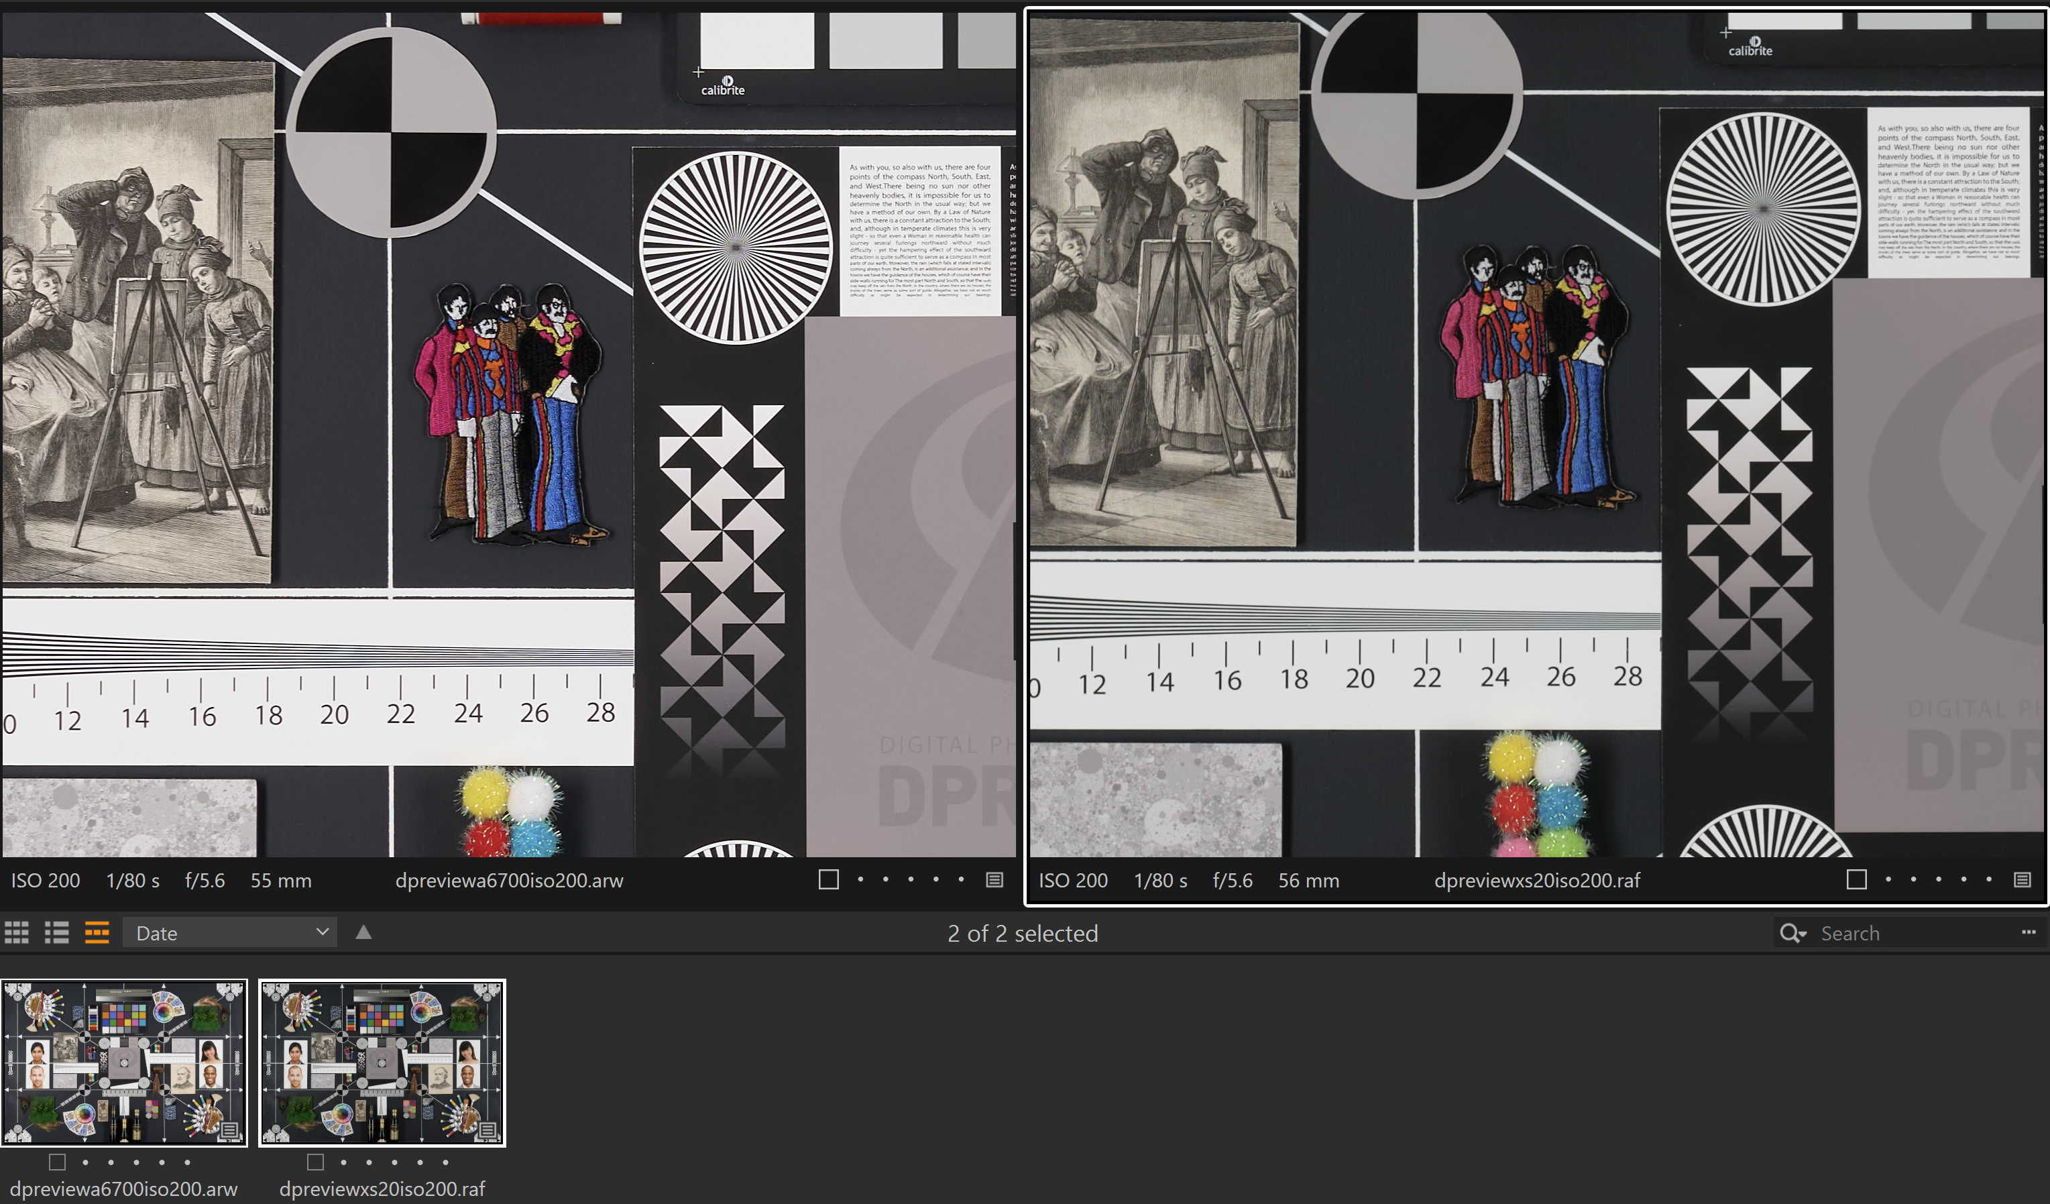Rate xs20 thumbnail one star

pyautogui.click(x=343, y=1162)
